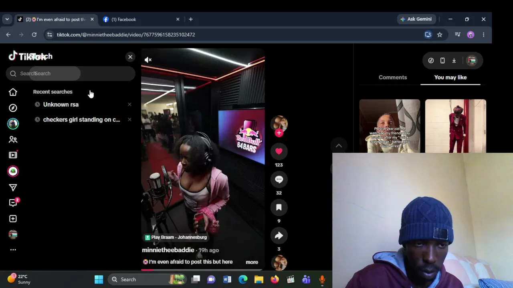Remove "Unknown rsa" from recent searches

129,104
